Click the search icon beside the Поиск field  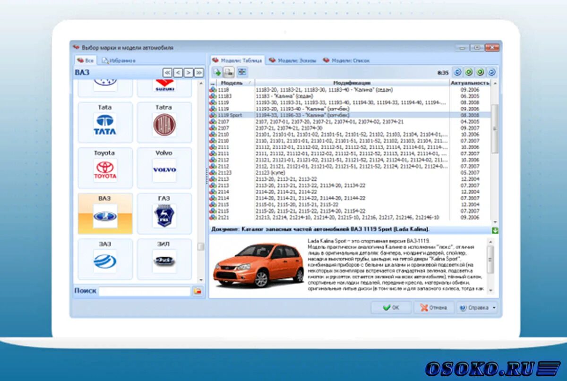(198, 291)
